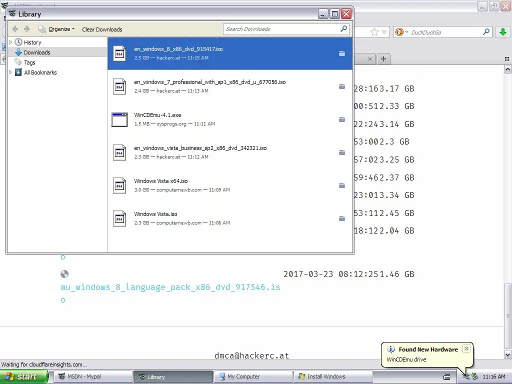This screenshot has width=512, height=384.
Task: Open containing folder for en_windows_8_x86_dvd_915417.iso
Action: [x=342, y=53]
